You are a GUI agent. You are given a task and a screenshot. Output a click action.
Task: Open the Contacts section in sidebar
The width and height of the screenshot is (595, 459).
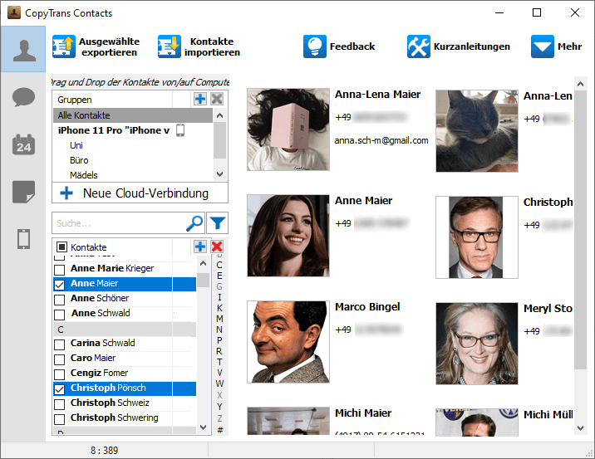(23, 50)
